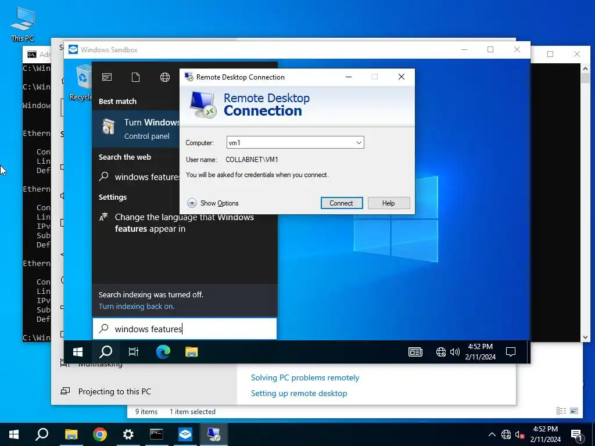Open Sandbox notification center icon
This screenshot has height=446, width=595.
coord(511,352)
